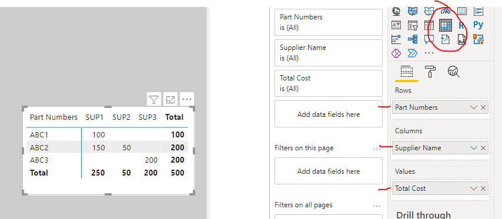Click the SUP1 column header
The width and height of the screenshot is (502, 219).
[x=95, y=117]
